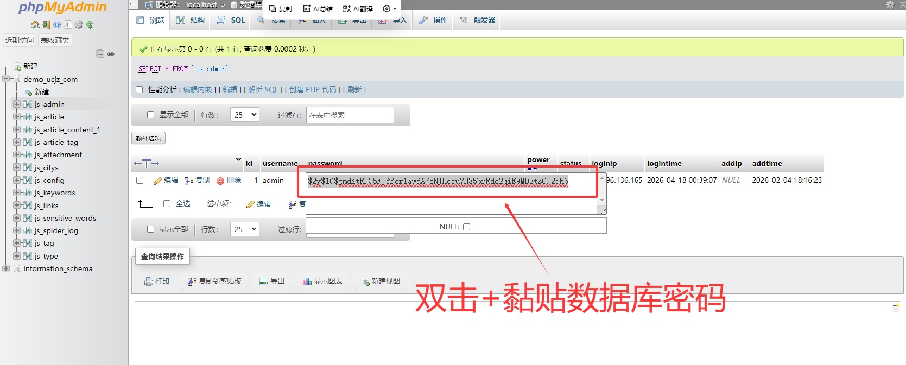The height and width of the screenshot is (365, 906).
Task: Open the 触发器 tab
Action: pyautogui.click(x=477, y=20)
